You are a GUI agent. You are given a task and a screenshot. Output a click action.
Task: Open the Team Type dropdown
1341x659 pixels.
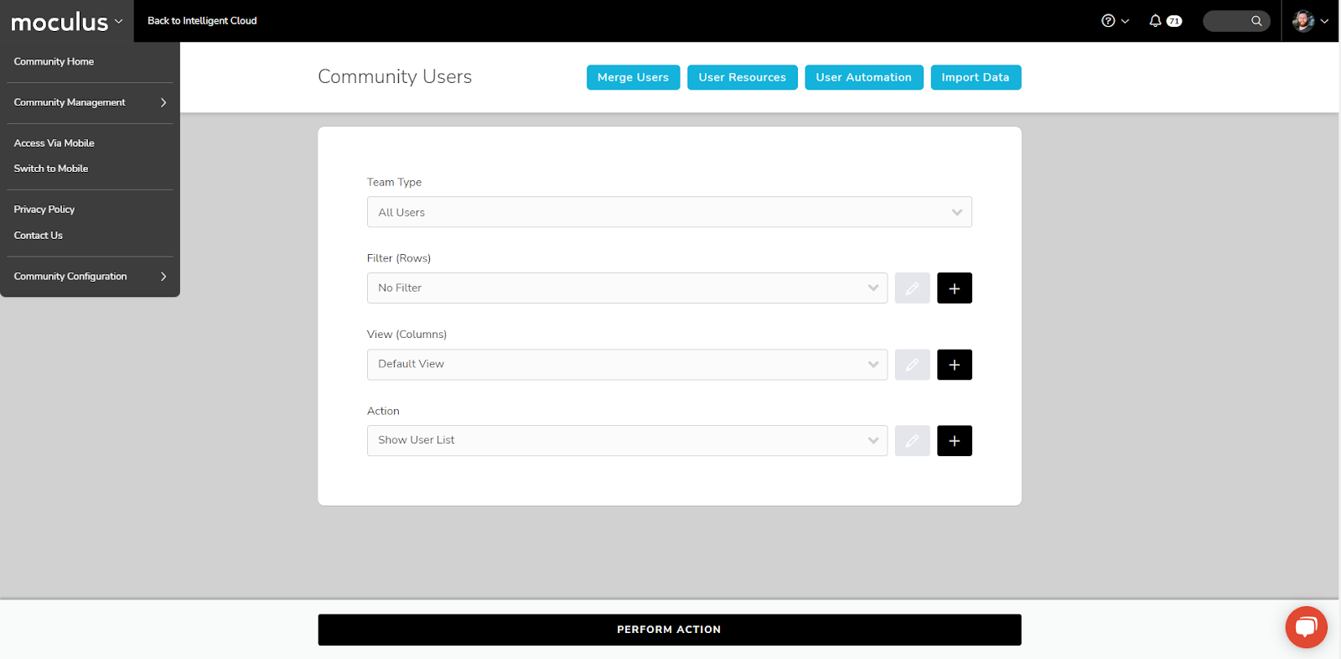[x=669, y=212]
